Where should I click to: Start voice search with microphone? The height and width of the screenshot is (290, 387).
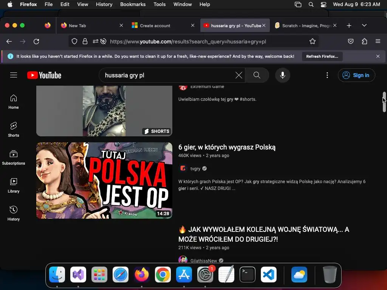click(x=283, y=75)
